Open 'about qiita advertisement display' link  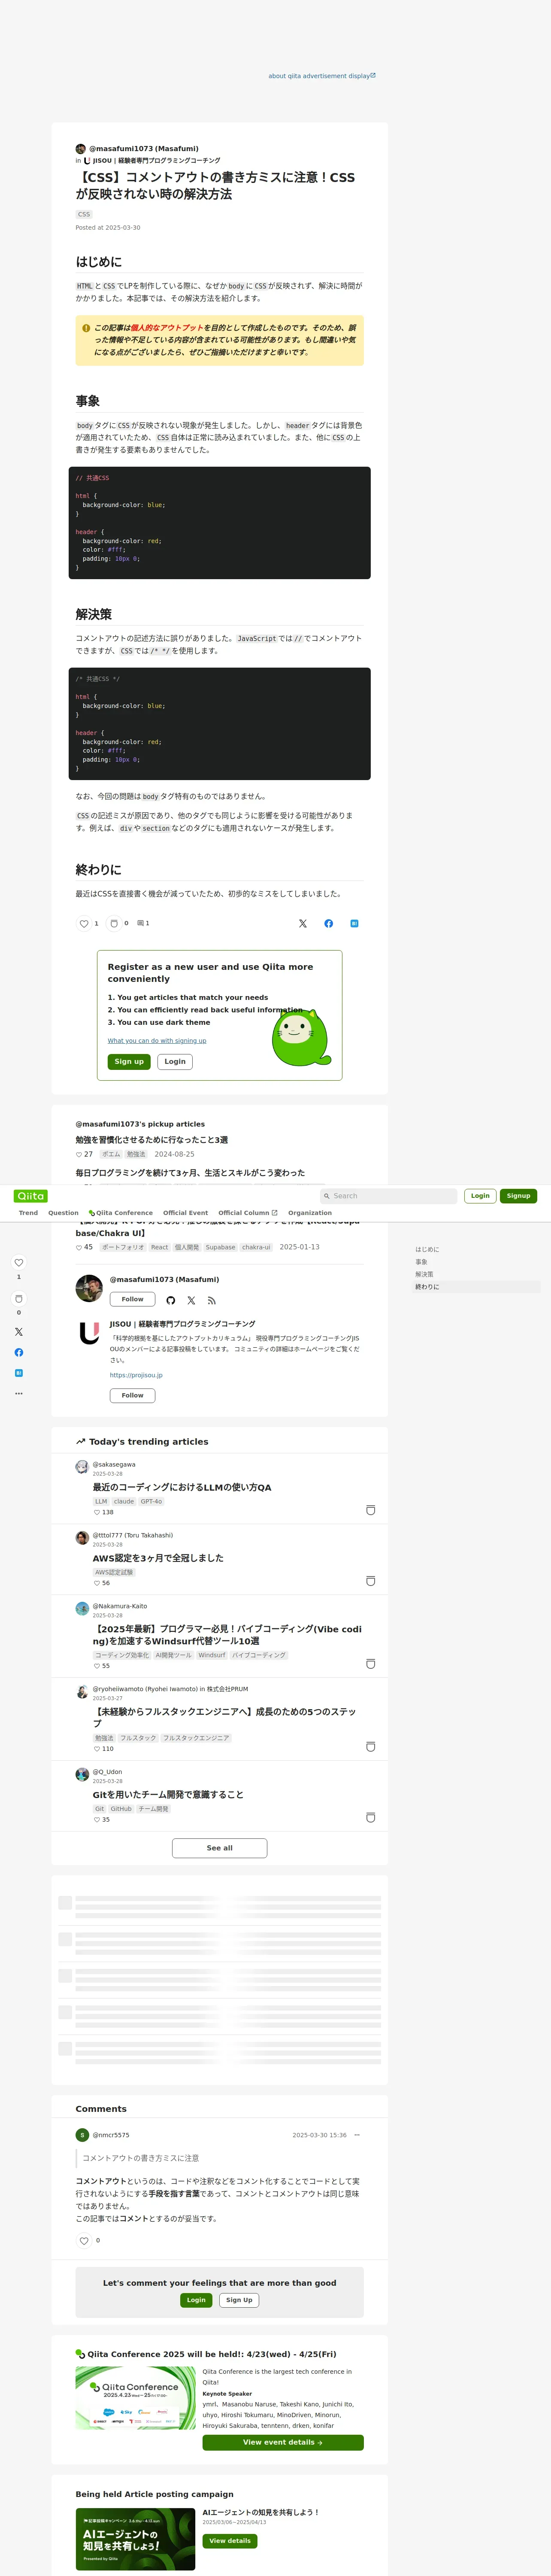tap(322, 76)
